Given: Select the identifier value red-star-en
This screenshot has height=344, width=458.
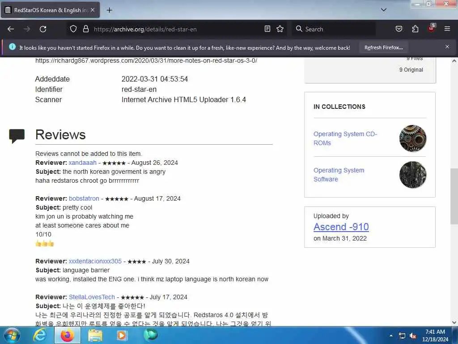Looking at the screenshot, I should click(139, 89).
